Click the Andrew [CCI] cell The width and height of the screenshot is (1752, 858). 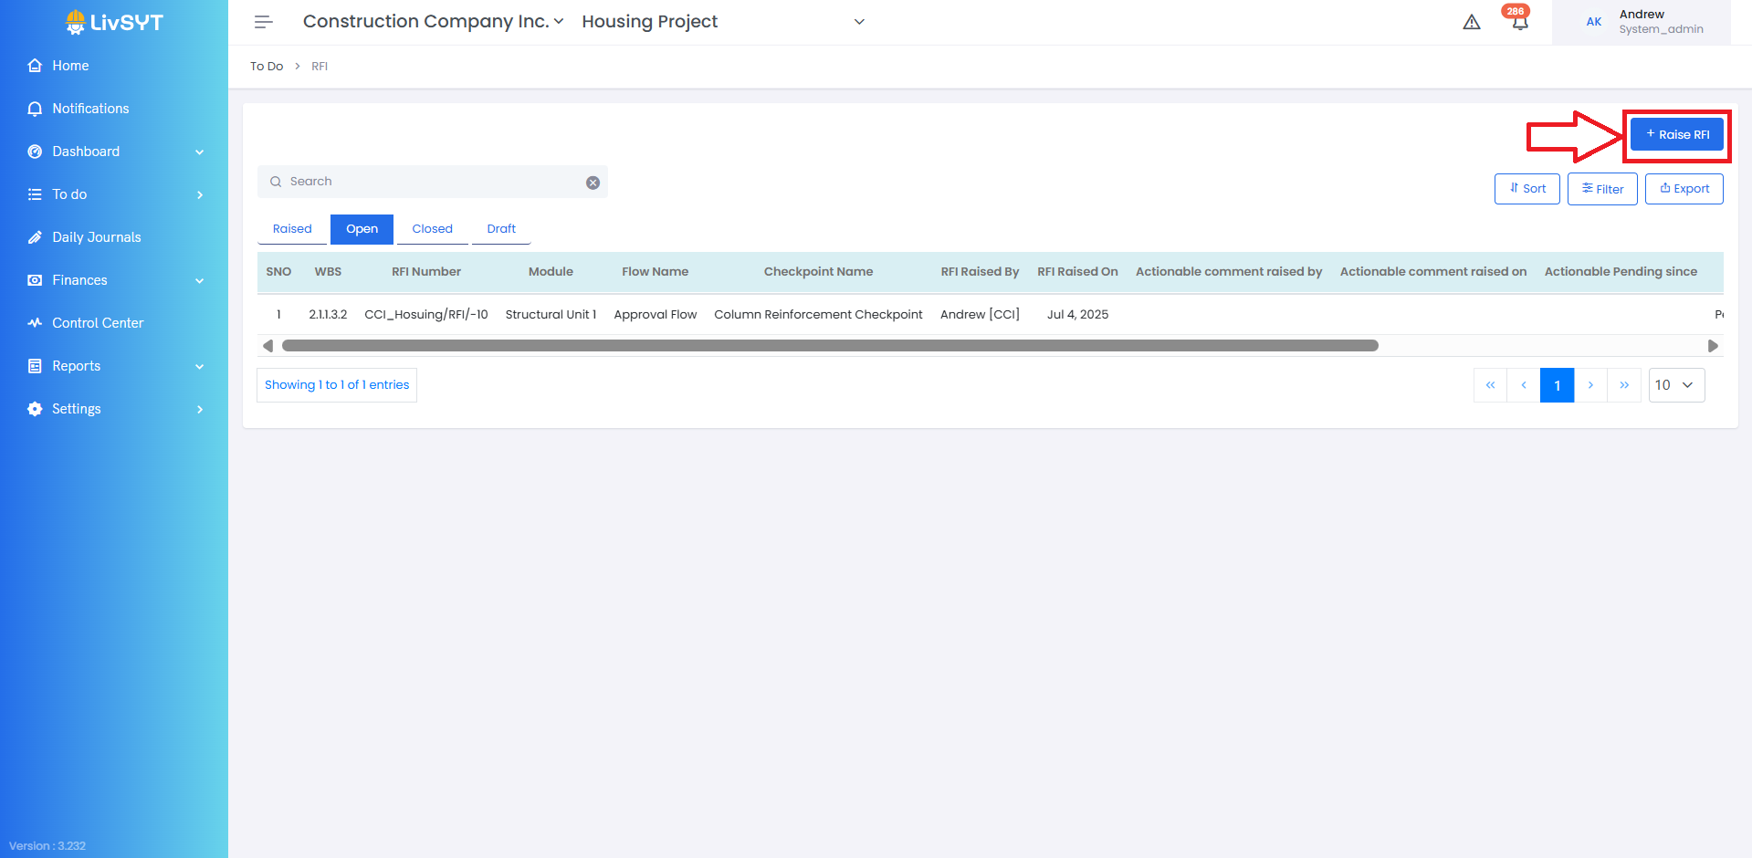click(x=980, y=315)
